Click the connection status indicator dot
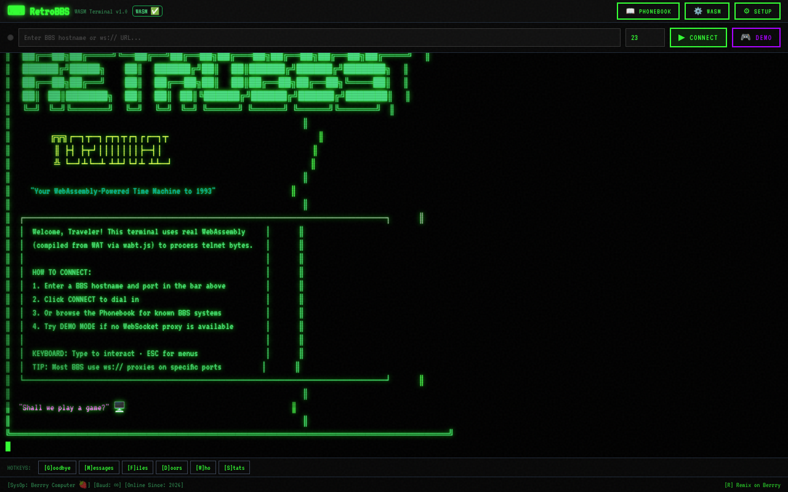788x492 pixels. pyautogui.click(x=10, y=38)
